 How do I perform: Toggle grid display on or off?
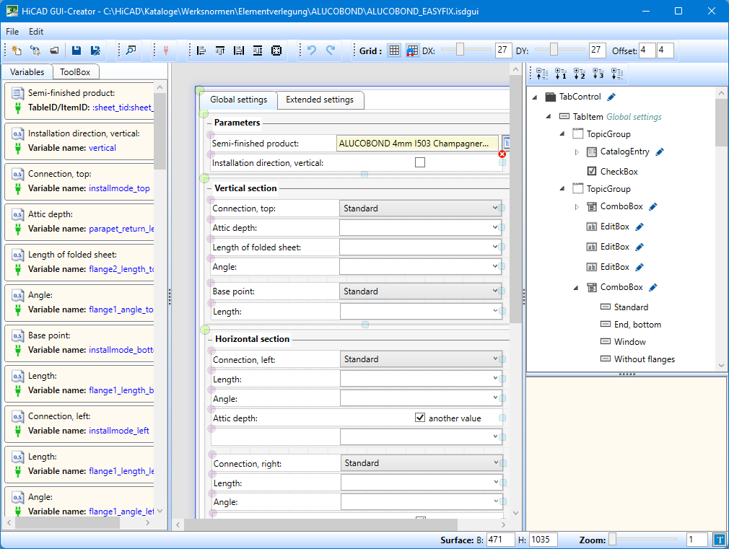(394, 50)
